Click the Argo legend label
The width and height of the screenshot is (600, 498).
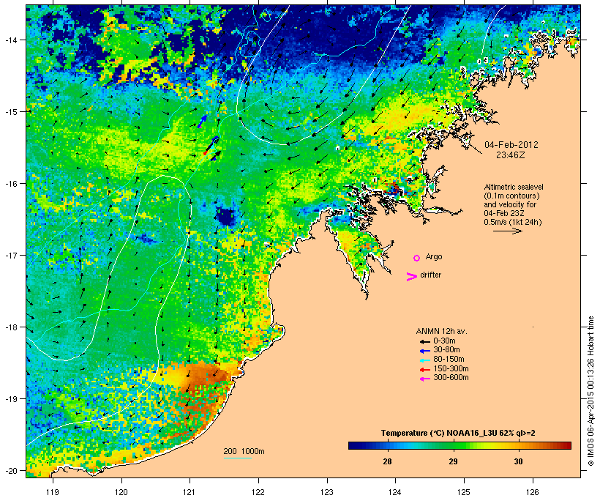pos(434,256)
